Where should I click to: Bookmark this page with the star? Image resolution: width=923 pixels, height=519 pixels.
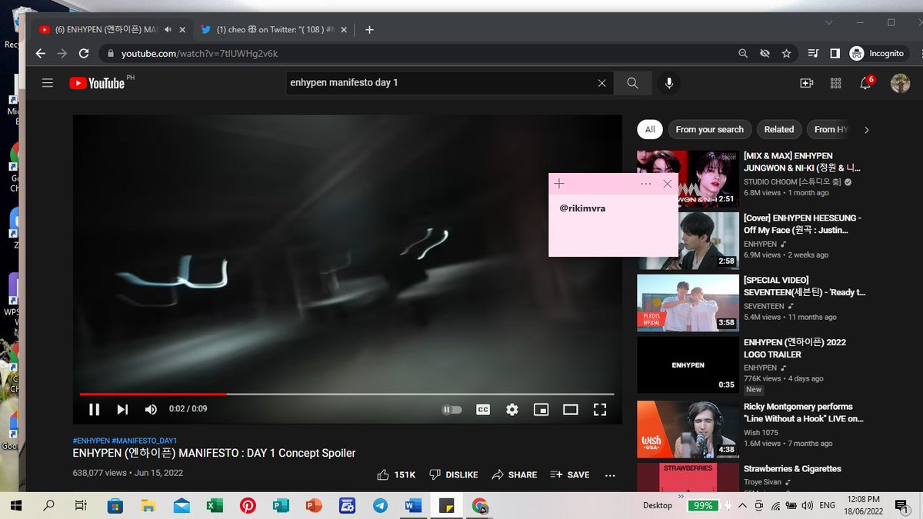[786, 54]
